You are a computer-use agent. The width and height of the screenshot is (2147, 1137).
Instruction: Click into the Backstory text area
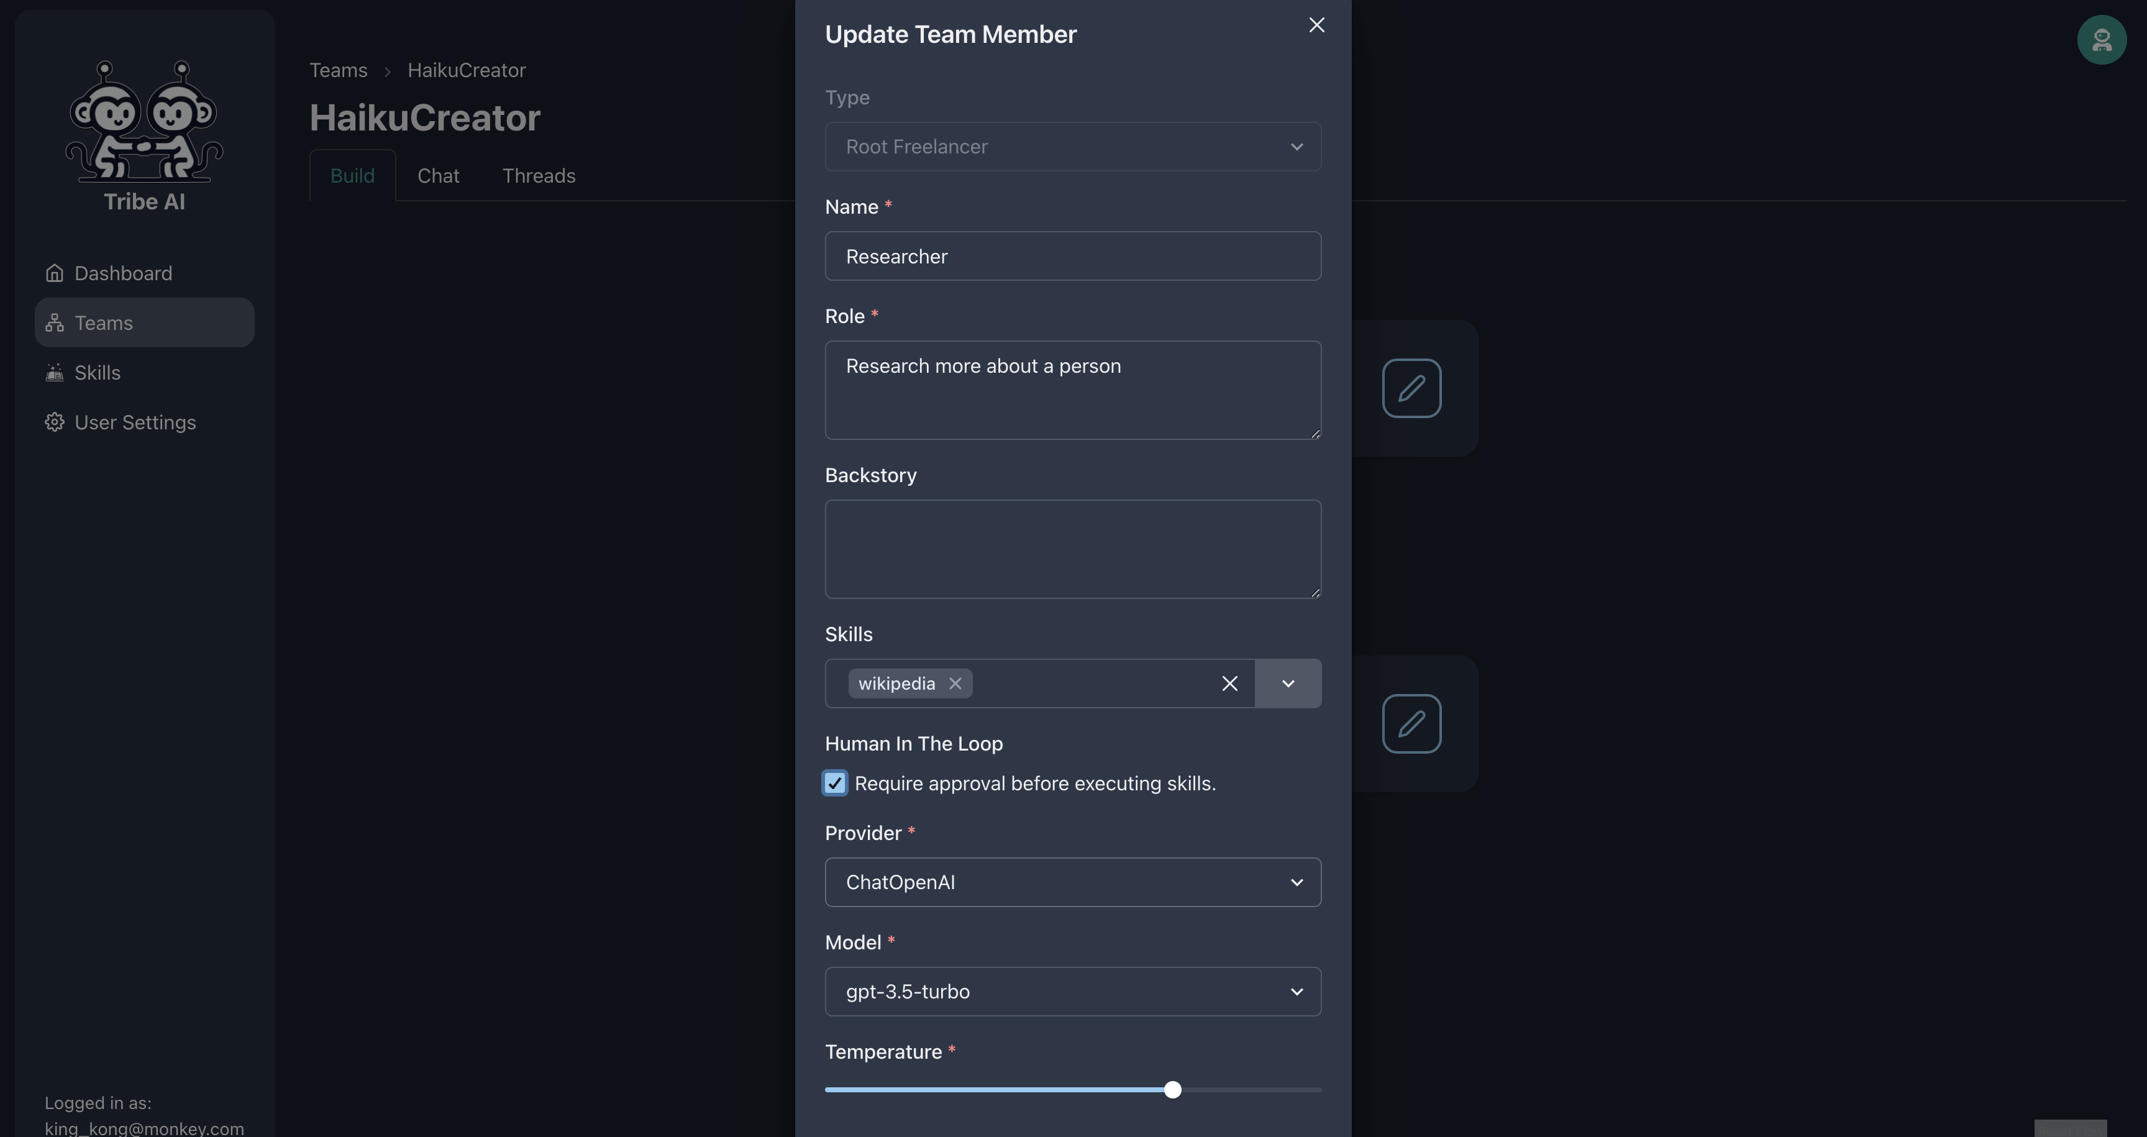[x=1072, y=549]
